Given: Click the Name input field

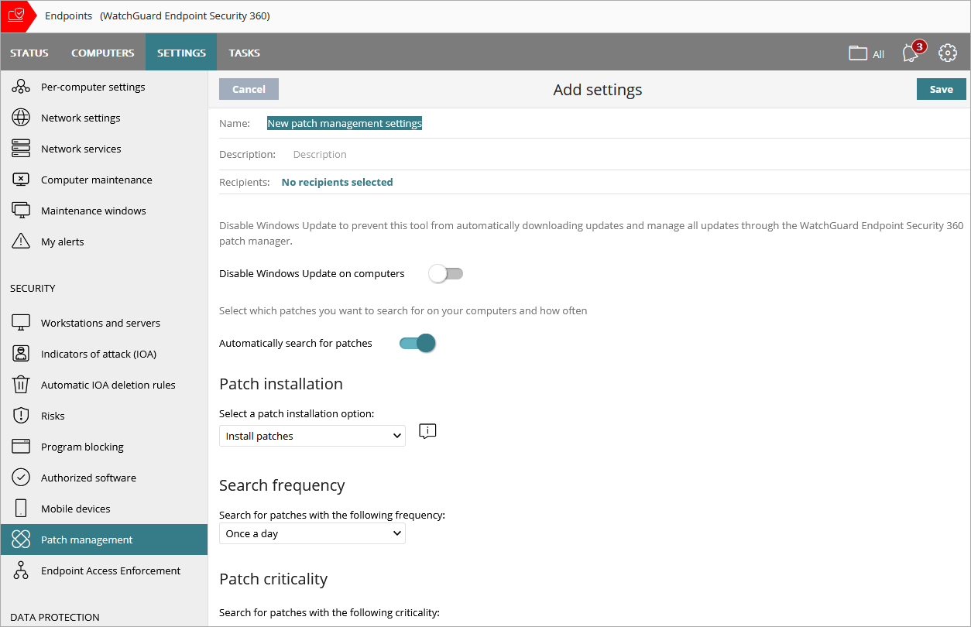Looking at the screenshot, I should [x=616, y=123].
